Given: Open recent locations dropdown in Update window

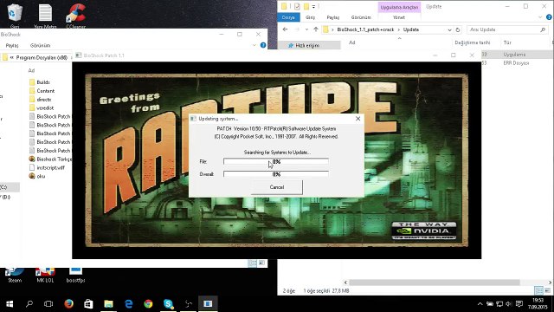Looking at the screenshot, I should 306,29.
